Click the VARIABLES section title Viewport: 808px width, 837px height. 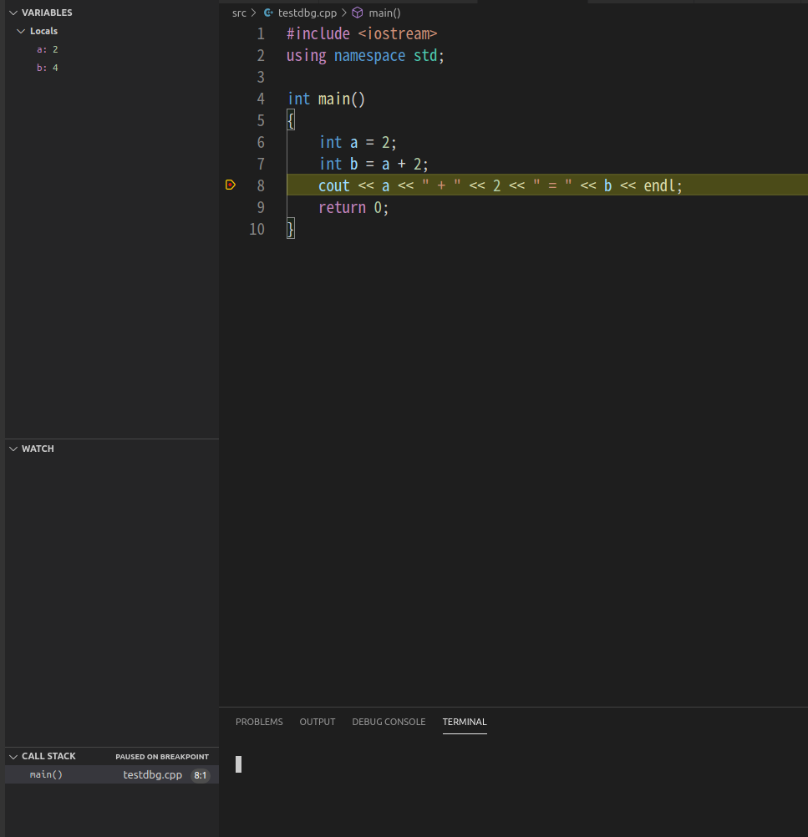point(47,13)
